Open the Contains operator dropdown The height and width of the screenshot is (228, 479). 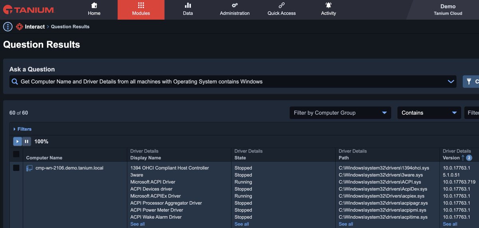click(x=429, y=113)
